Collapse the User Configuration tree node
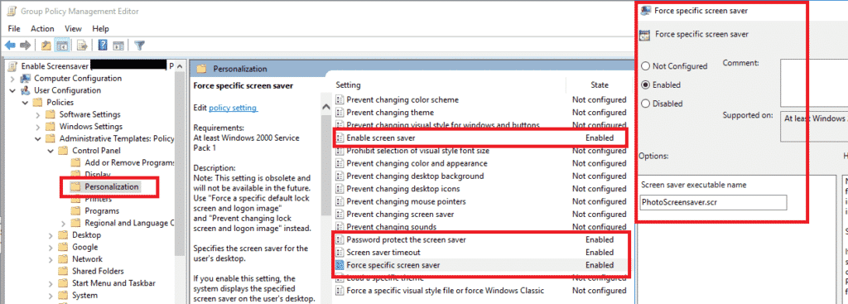848x304 pixels. click(x=12, y=90)
